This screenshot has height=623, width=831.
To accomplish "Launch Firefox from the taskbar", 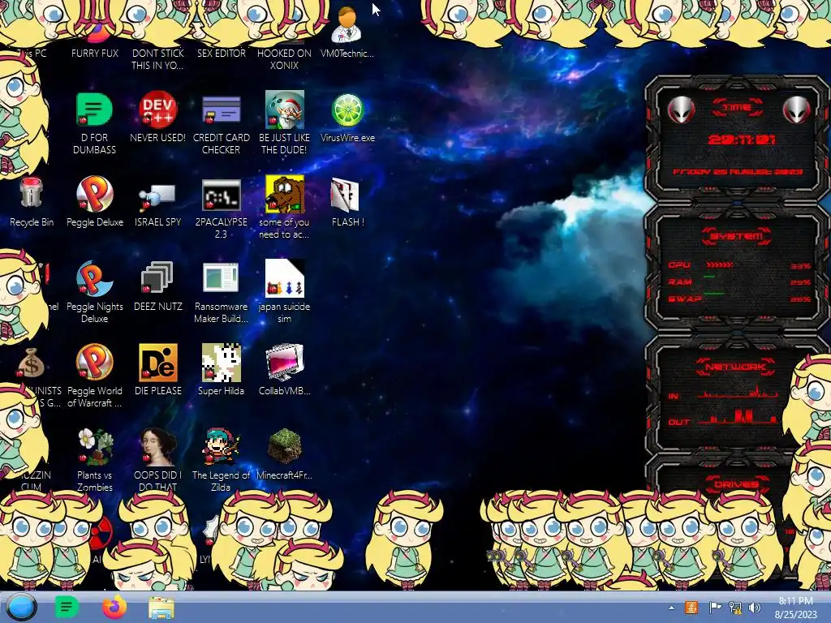I will pos(114,607).
